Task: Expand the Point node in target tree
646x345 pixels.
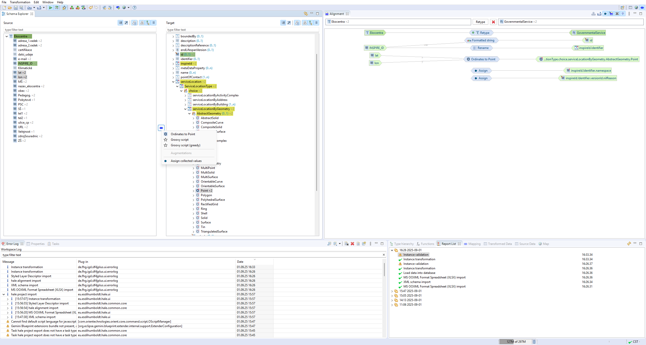Action: tap(194, 191)
